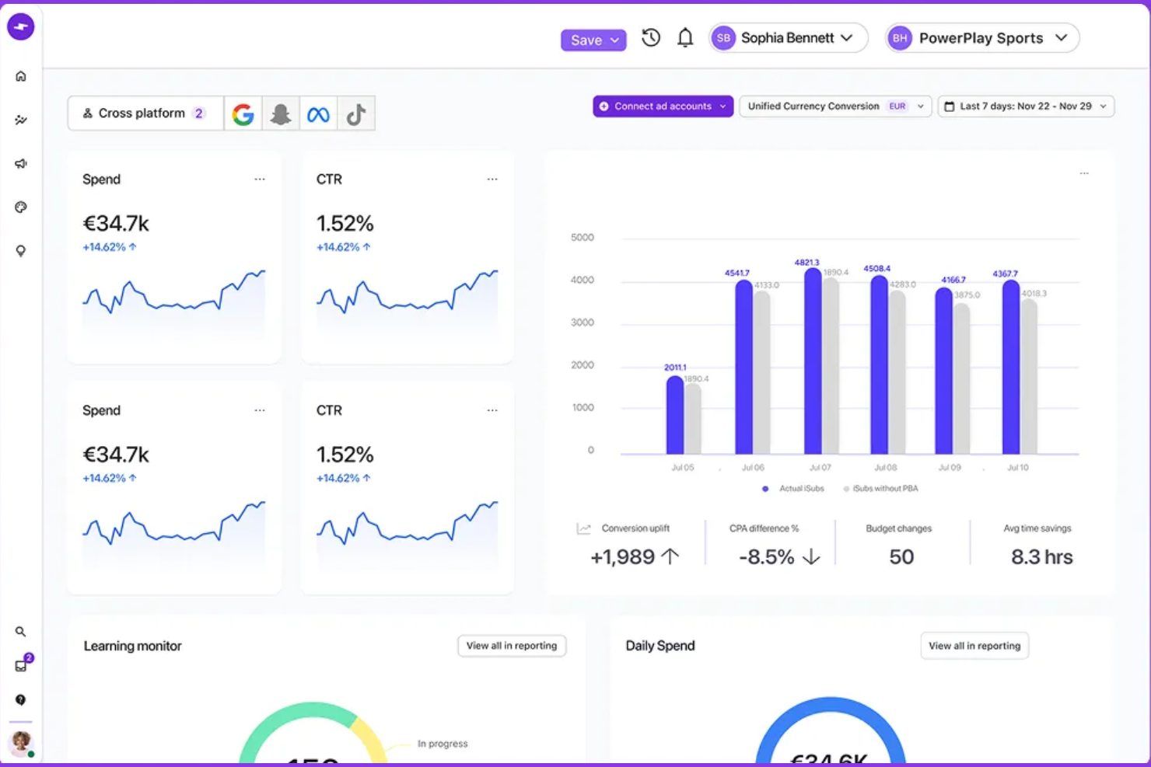Viewport: 1151px width, 767px height.
Task: Select the Snapchat platform icon
Action: pos(280,113)
